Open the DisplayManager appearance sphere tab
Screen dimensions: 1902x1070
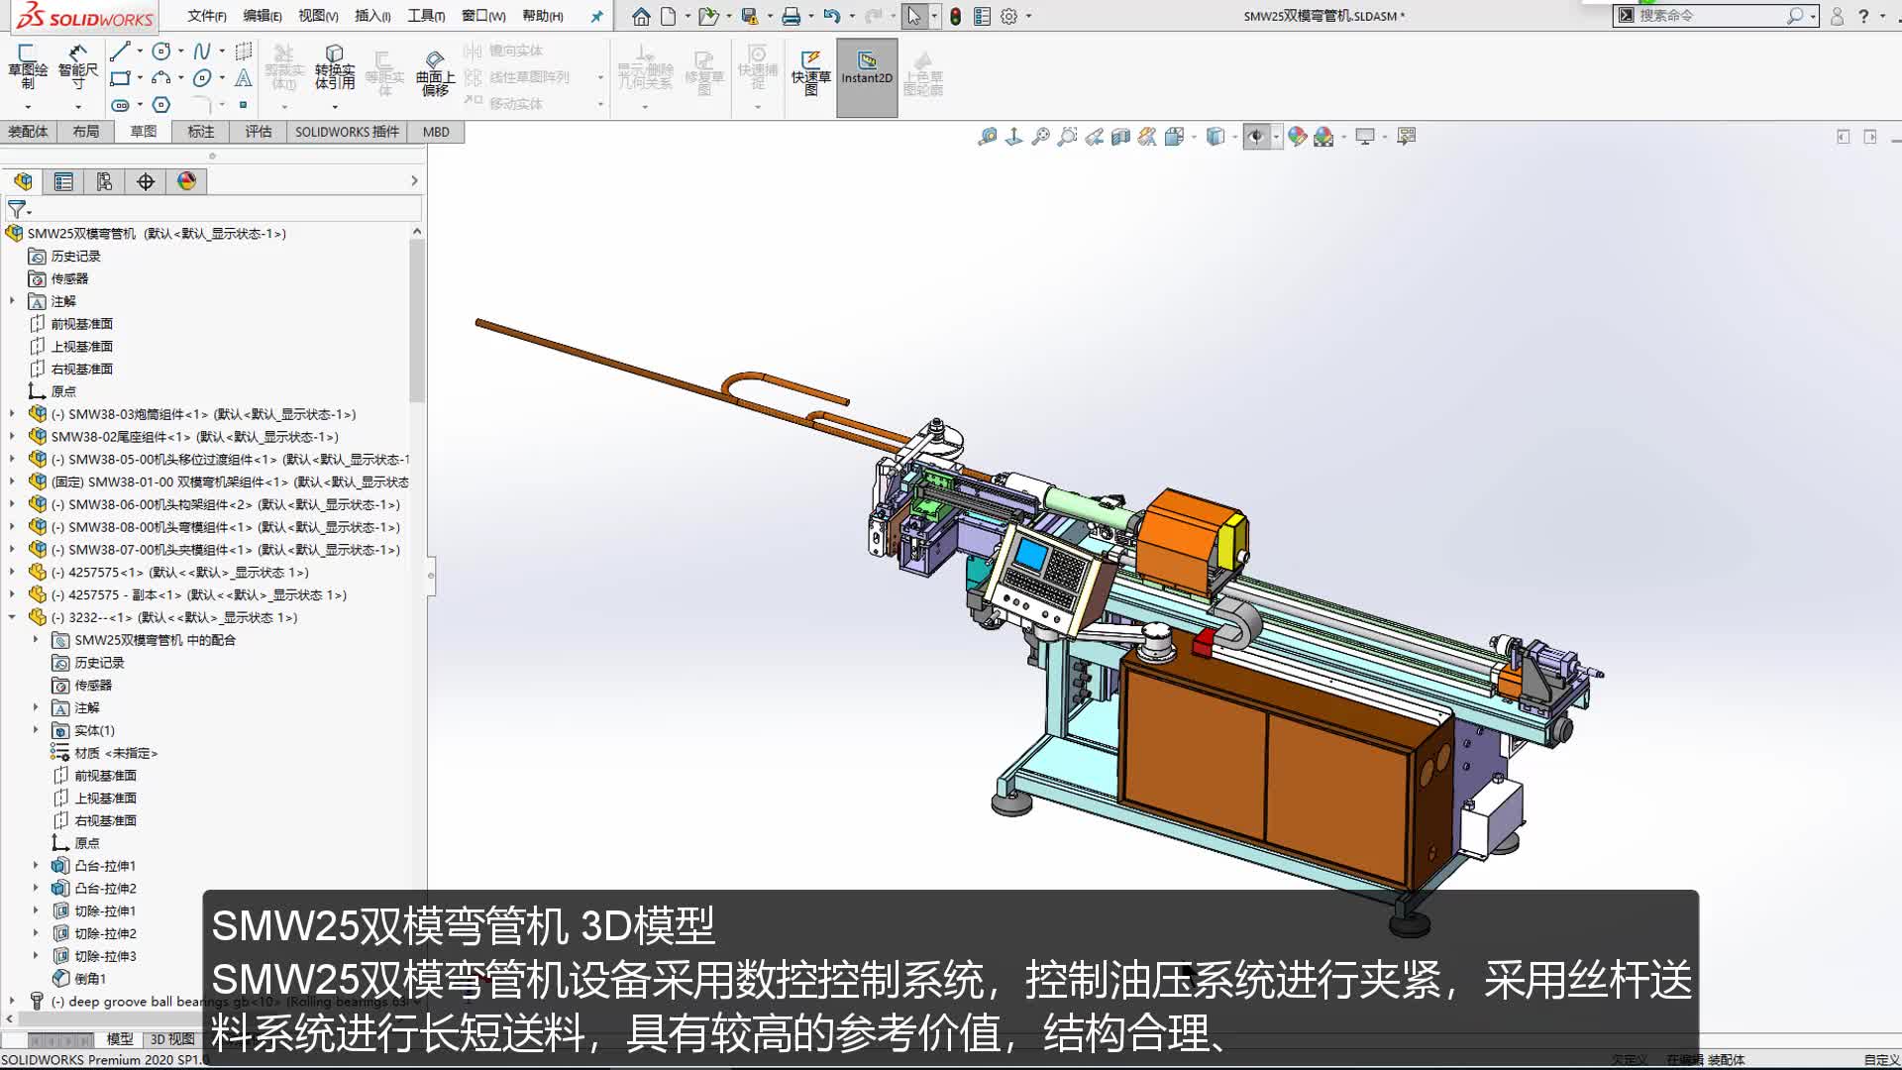[x=186, y=181]
